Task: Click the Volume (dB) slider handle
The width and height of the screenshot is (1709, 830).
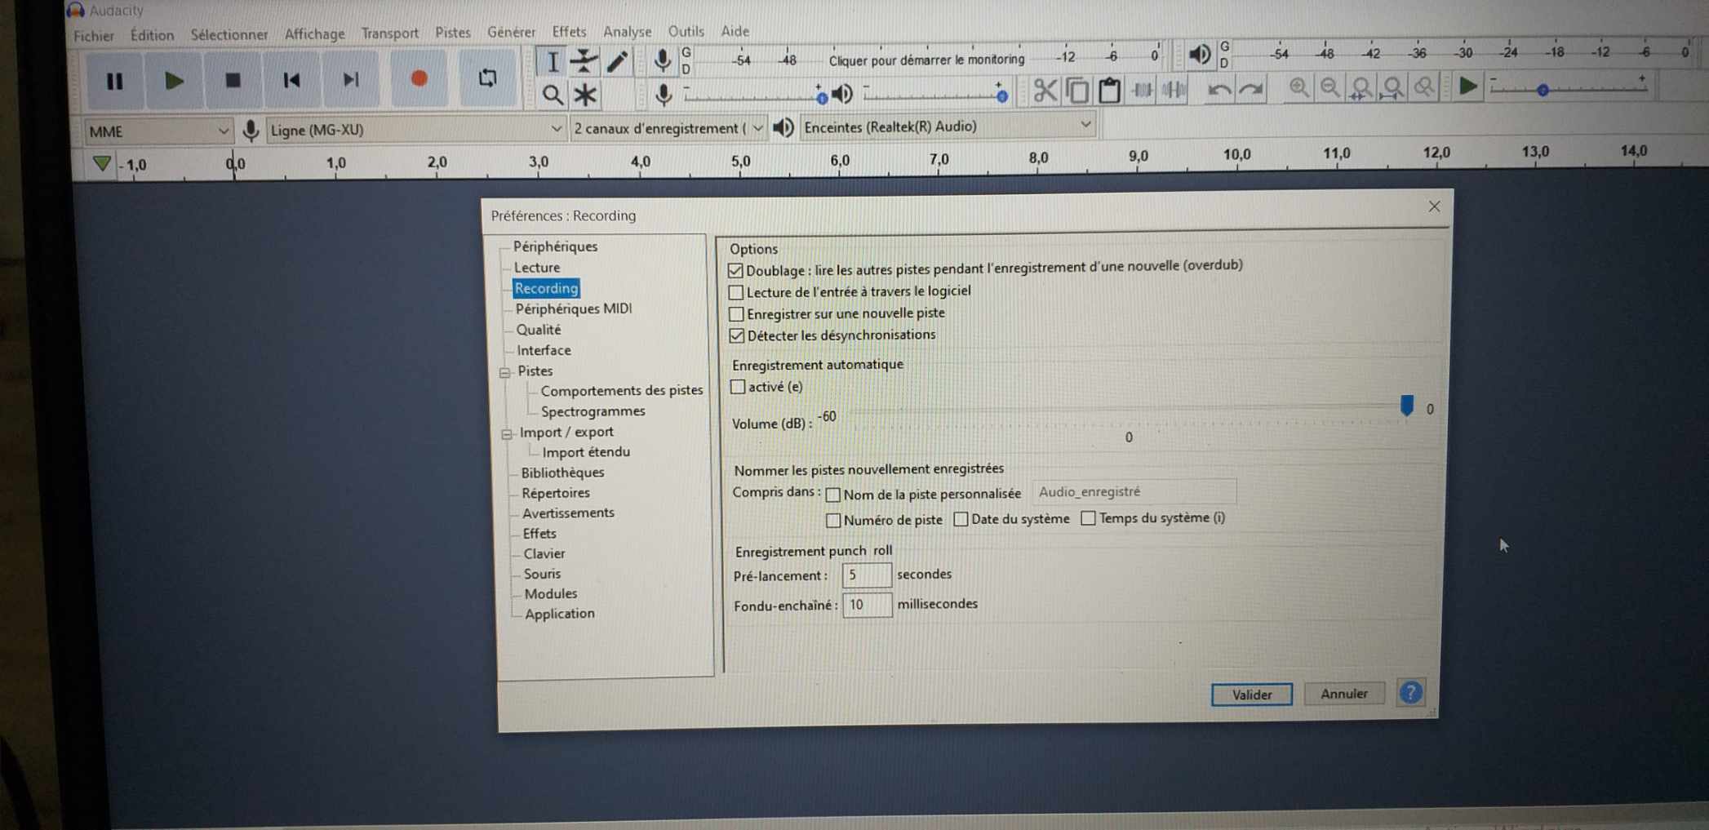Action: point(1406,406)
